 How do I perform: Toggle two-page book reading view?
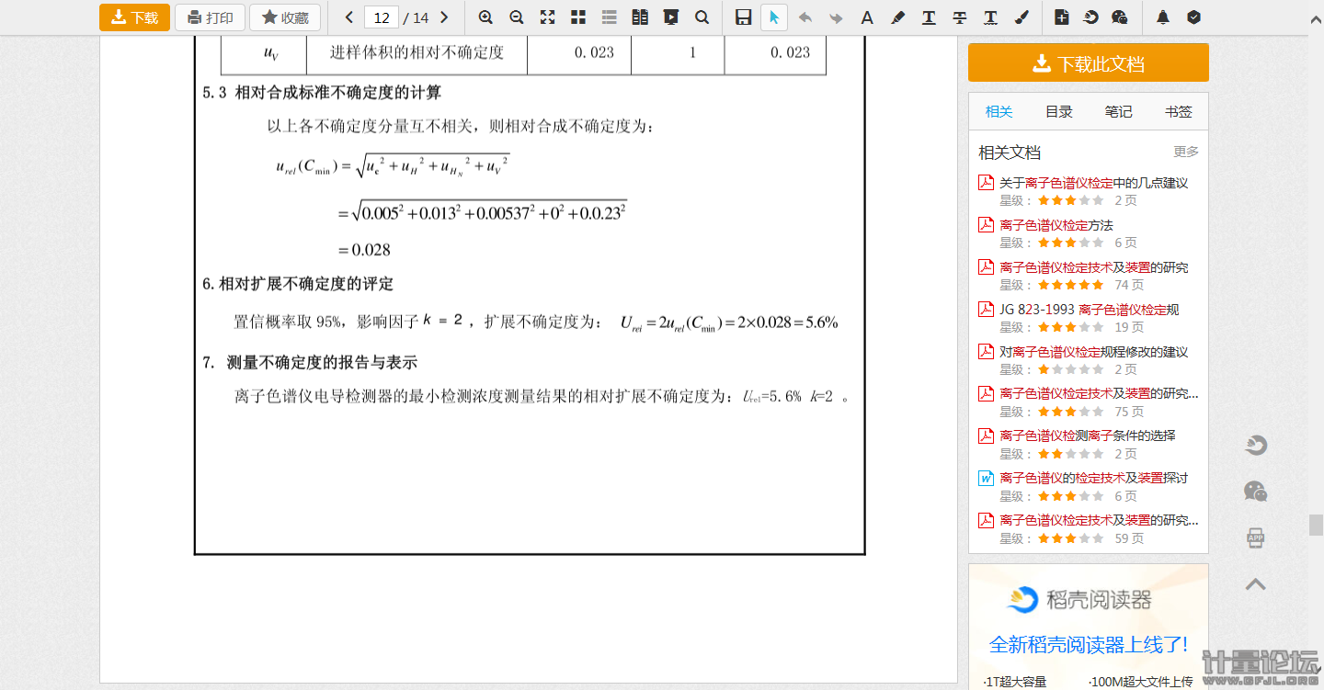[x=640, y=17]
